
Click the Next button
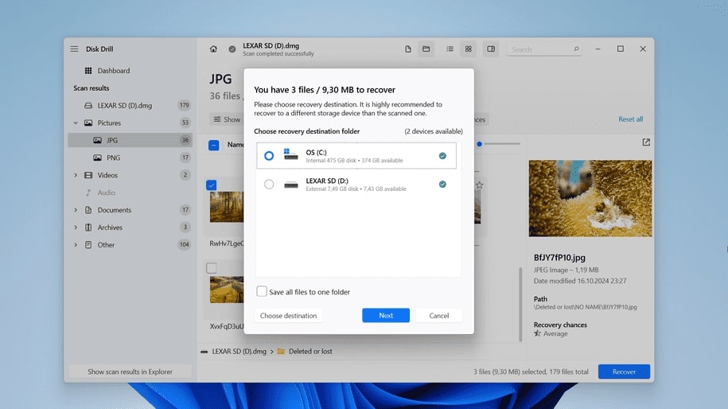tap(386, 315)
